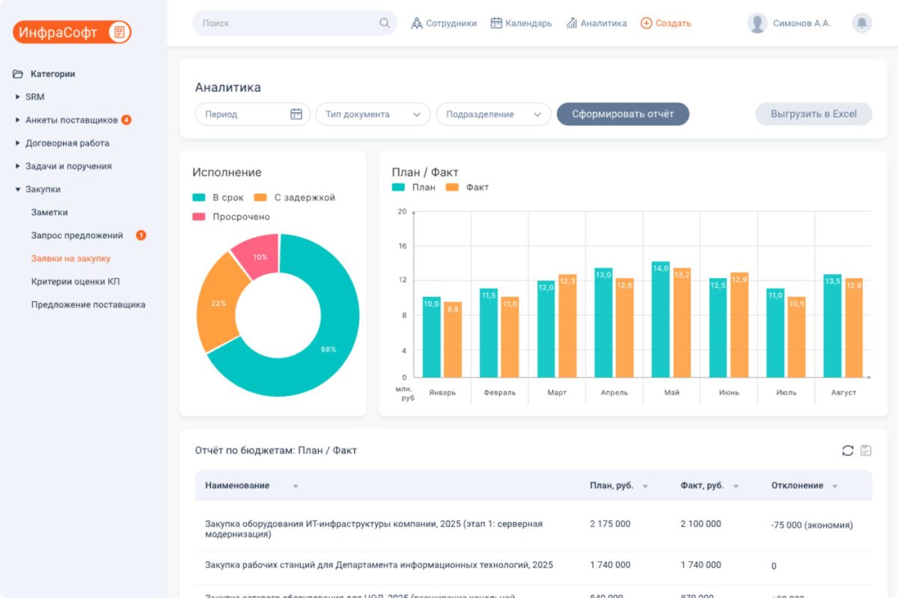Image resolution: width=898 pixels, height=598 pixels.
Task: Click the user avatar icon
Action: click(x=757, y=23)
